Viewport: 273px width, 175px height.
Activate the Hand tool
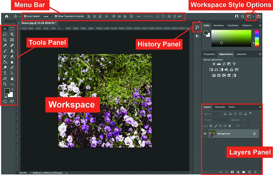(x=12, y=79)
